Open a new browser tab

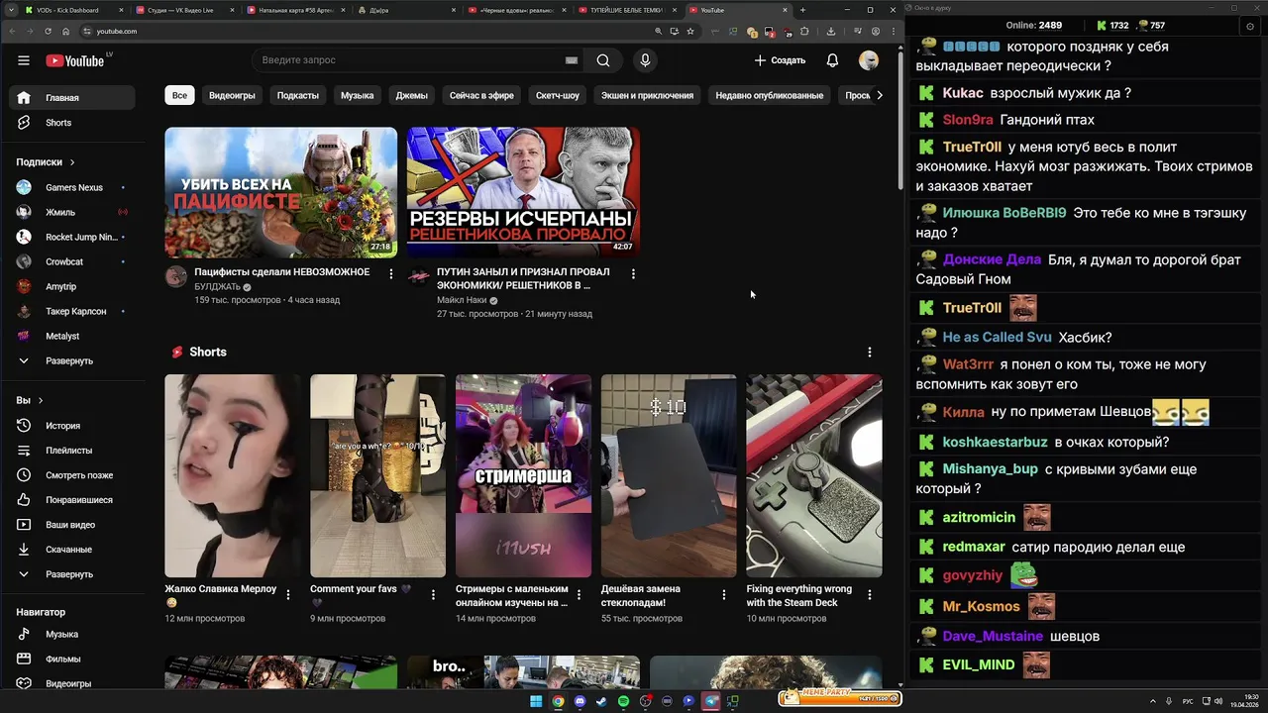[x=802, y=10]
